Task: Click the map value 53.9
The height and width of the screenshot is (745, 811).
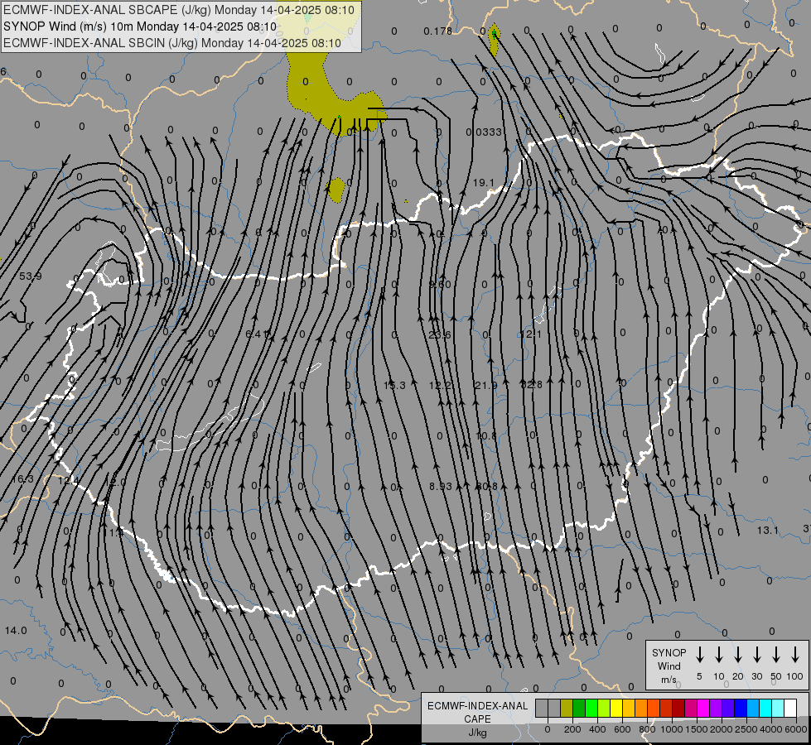Action: [31, 276]
